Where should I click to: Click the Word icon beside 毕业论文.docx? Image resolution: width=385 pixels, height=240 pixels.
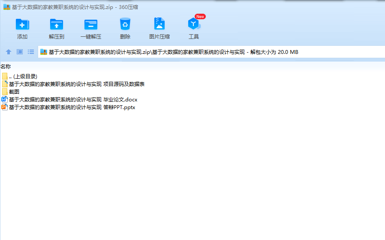[x=4, y=99]
